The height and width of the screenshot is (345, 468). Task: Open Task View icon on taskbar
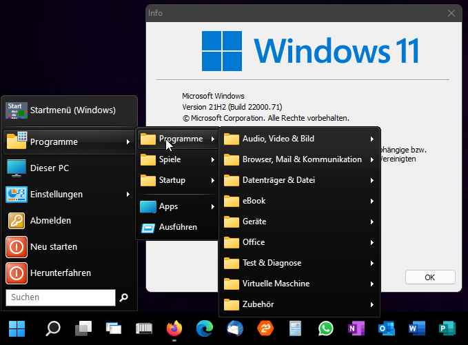(x=83, y=328)
